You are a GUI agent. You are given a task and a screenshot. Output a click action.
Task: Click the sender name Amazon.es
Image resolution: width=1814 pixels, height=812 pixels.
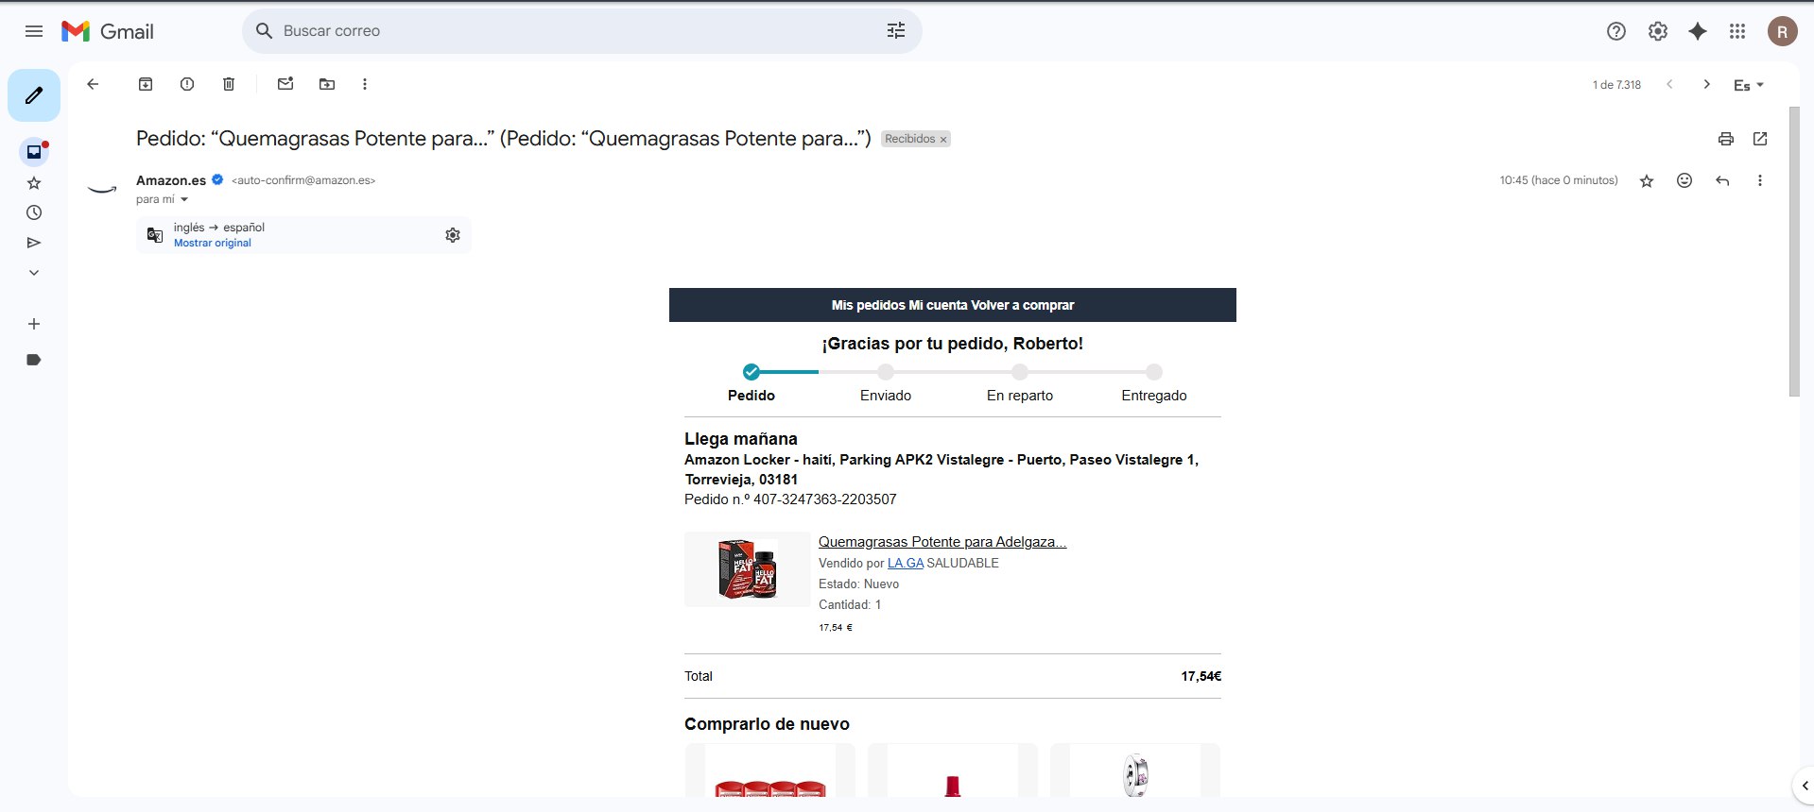pos(171,180)
